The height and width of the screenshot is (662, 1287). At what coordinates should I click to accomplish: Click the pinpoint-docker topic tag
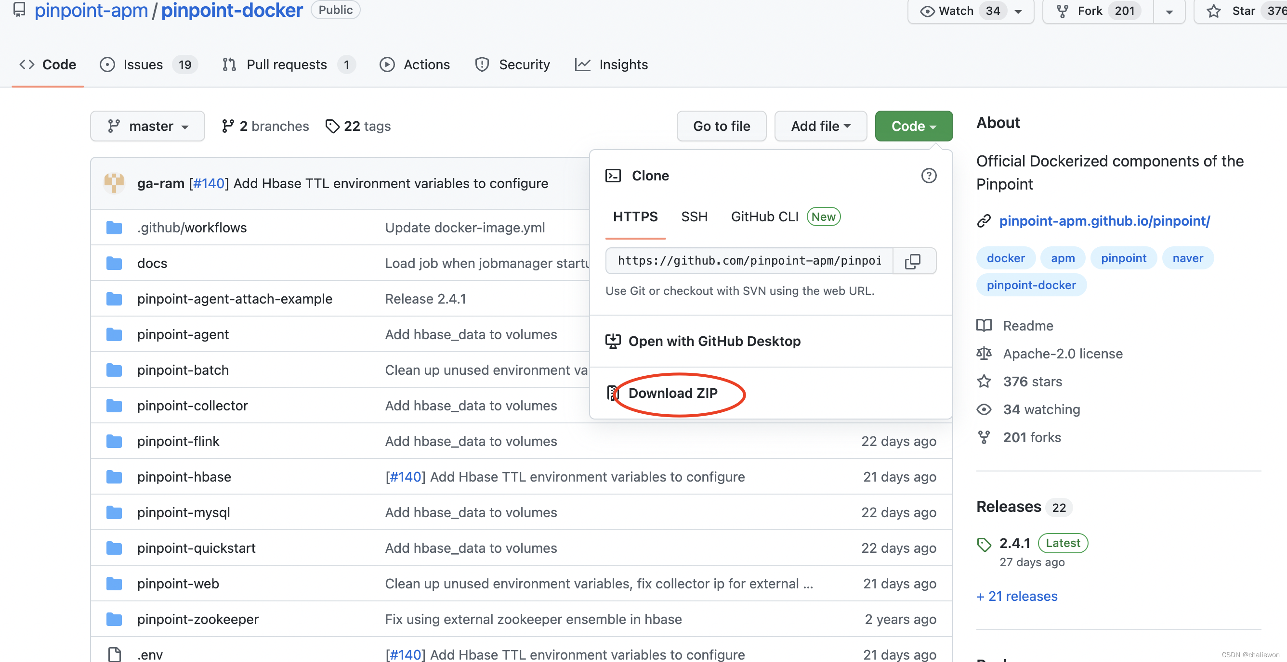click(x=1031, y=285)
